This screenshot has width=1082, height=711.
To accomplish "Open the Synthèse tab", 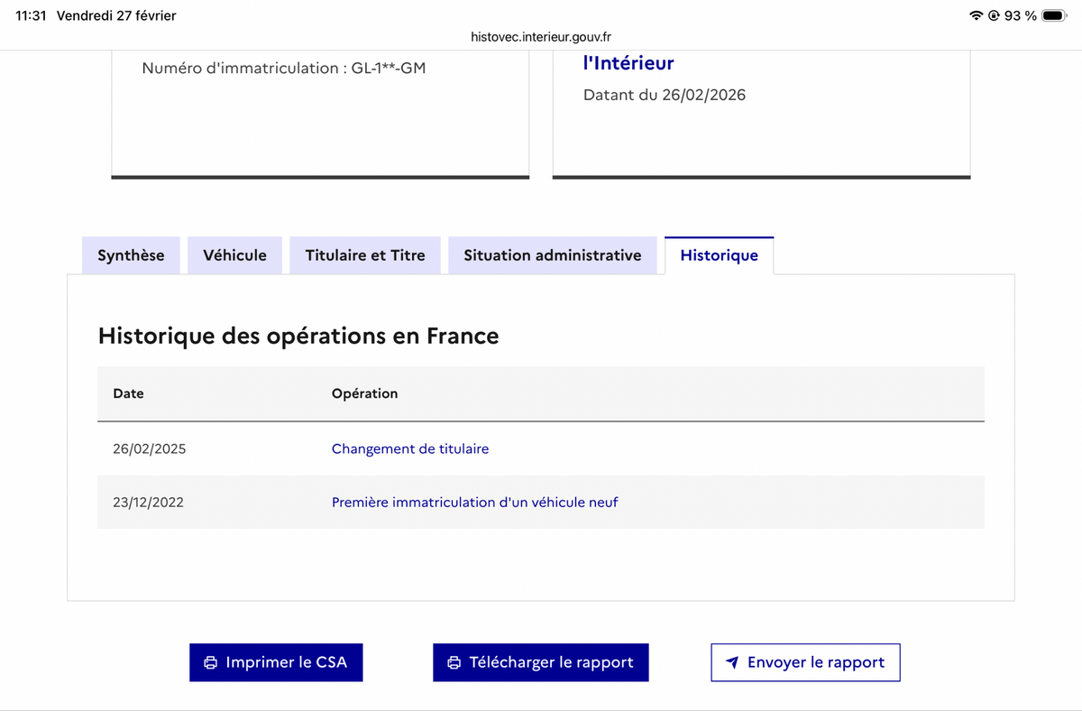I will 131,255.
